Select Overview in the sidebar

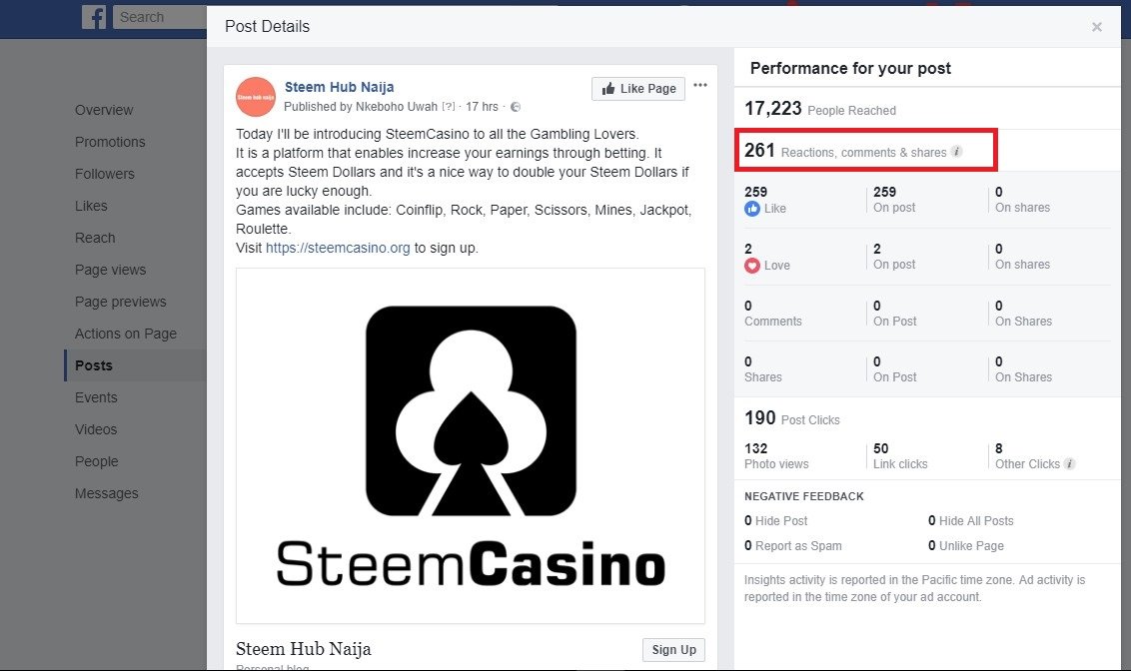(x=104, y=110)
